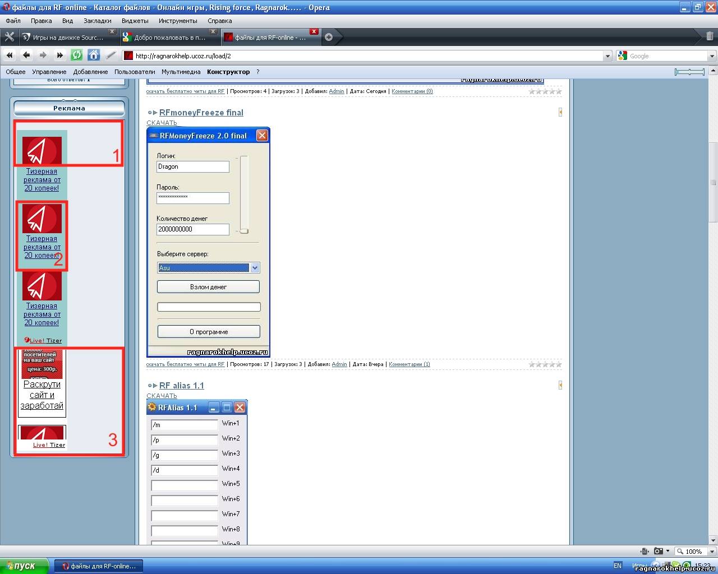Open a new tab with plus button
The height and width of the screenshot is (574, 718).
(x=329, y=37)
